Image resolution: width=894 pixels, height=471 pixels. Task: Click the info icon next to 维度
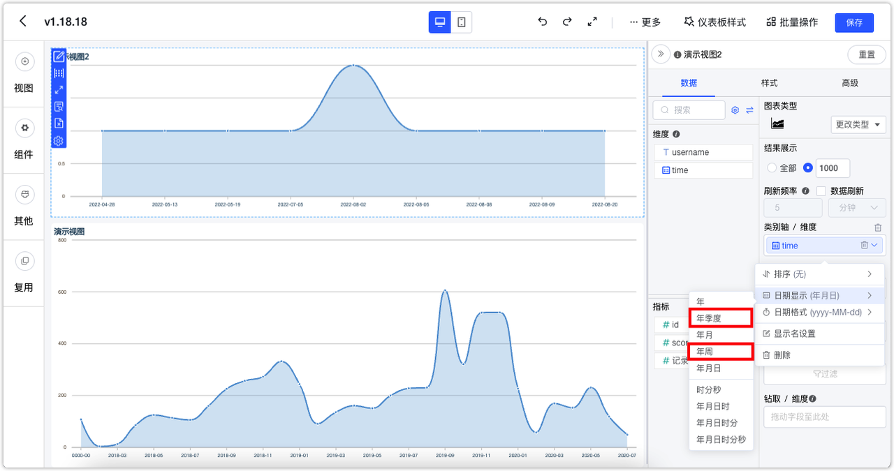click(676, 134)
